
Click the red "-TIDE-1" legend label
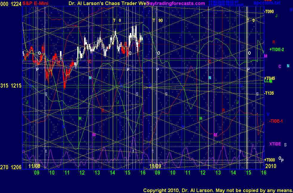coord(276,121)
